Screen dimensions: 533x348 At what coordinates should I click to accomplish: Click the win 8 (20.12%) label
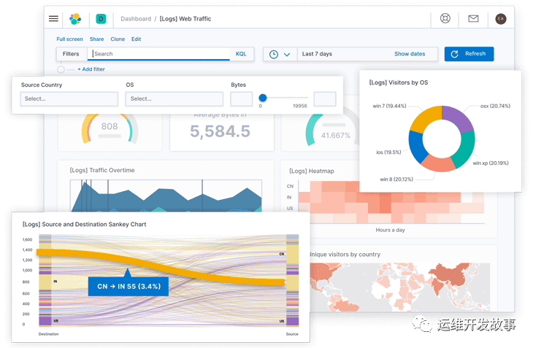point(396,179)
